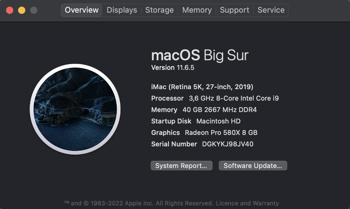Click the iMac Retina 5K model name
Screen dimensions: 350x209
point(202,87)
